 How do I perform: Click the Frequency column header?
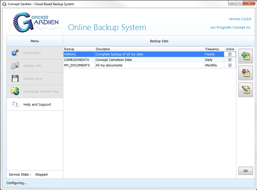click(212, 49)
